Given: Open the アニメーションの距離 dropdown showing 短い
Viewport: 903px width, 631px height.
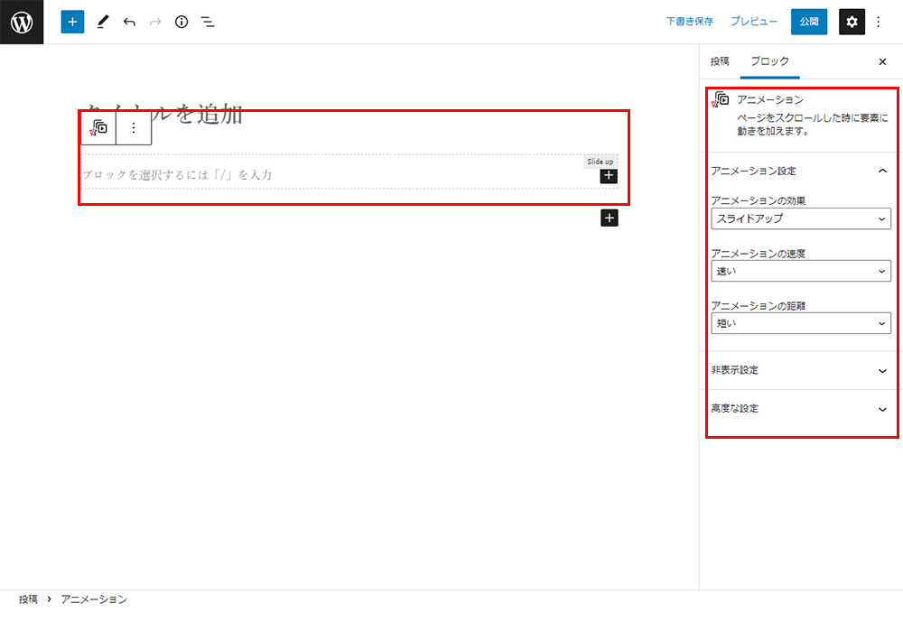Looking at the screenshot, I should [800, 322].
